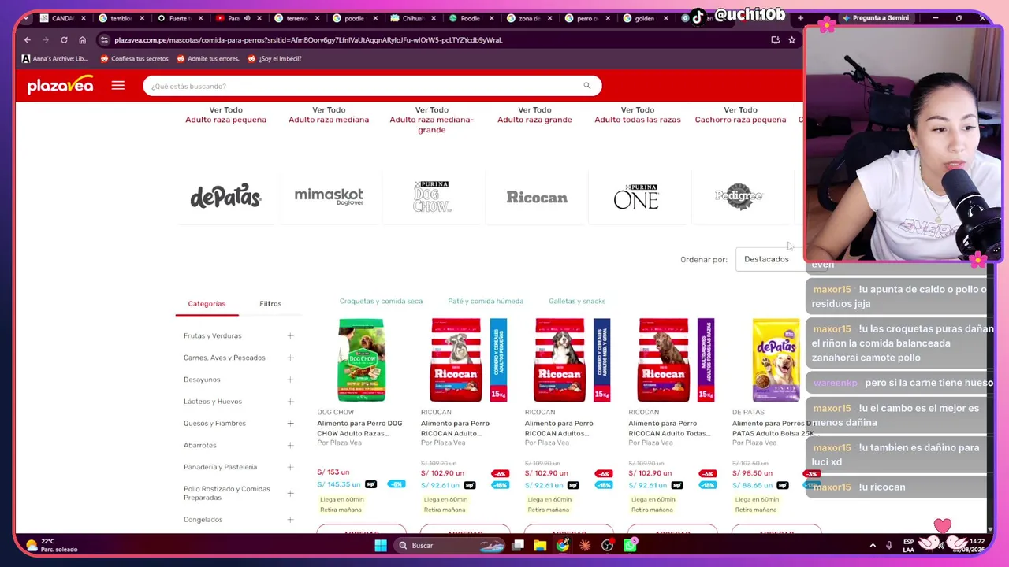Open Croquetas y comida seca link
Viewport: 1009px width, 567px height.
(x=381, y=301)
